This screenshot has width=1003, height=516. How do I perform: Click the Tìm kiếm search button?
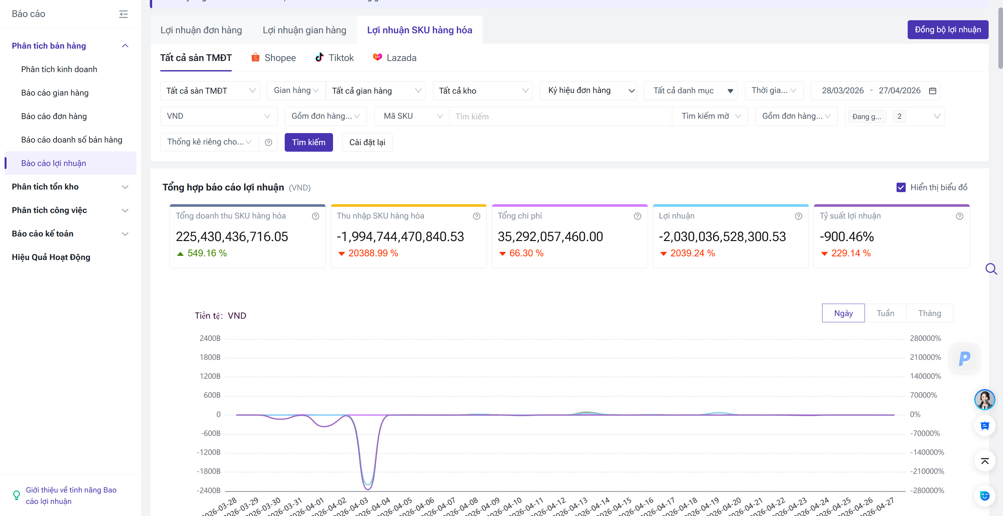coord(308,142)
